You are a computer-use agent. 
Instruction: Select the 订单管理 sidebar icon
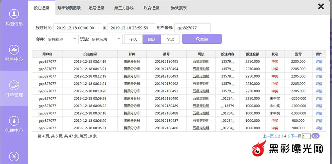click(x=14, y=85)
